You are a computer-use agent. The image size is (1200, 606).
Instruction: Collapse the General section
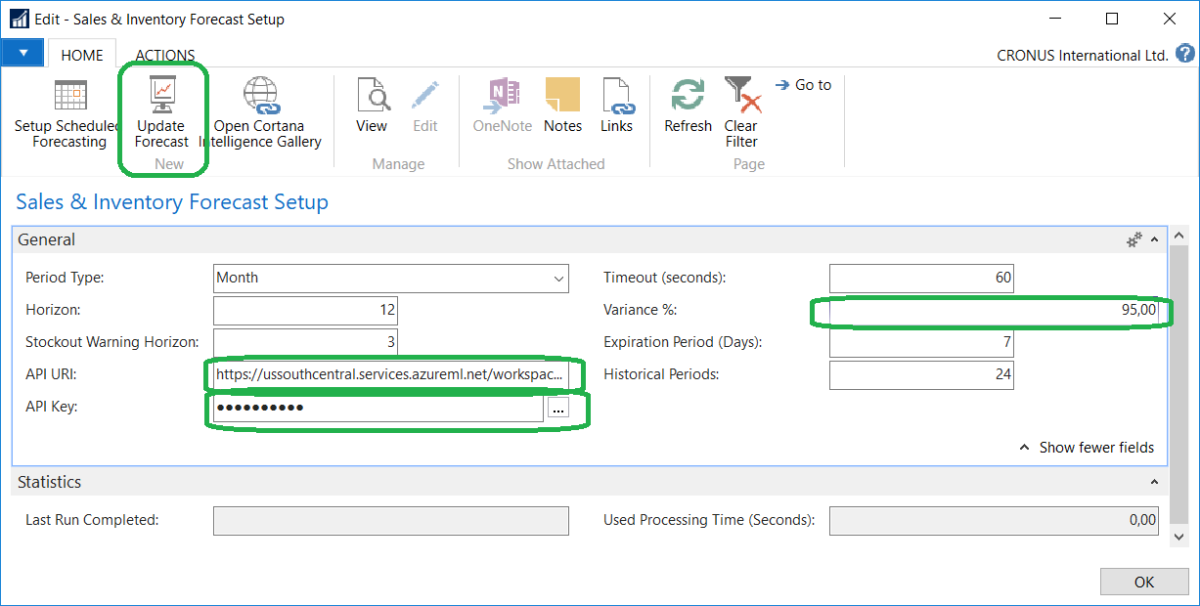(1154, 239)
